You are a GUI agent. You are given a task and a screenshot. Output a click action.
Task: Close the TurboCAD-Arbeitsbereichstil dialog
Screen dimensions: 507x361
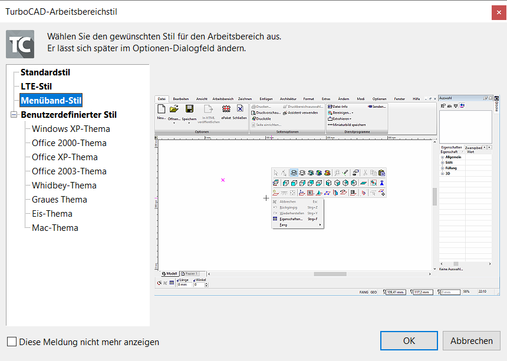(499, 12)
